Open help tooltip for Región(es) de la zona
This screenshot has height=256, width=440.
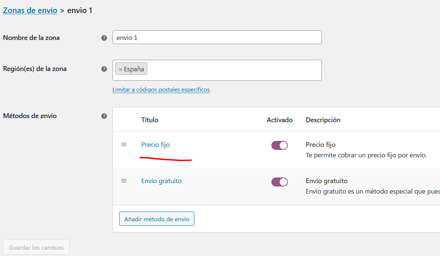(104, 69)
